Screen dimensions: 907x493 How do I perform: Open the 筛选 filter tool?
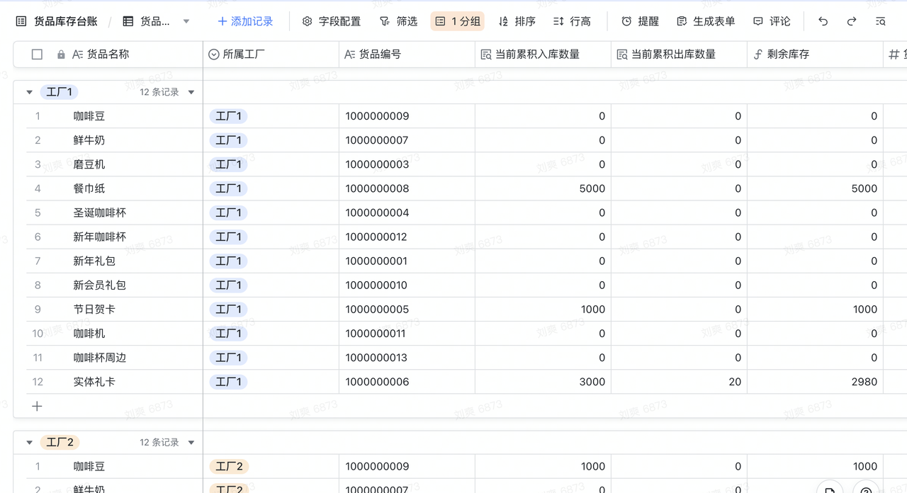[x=398, y=21]
